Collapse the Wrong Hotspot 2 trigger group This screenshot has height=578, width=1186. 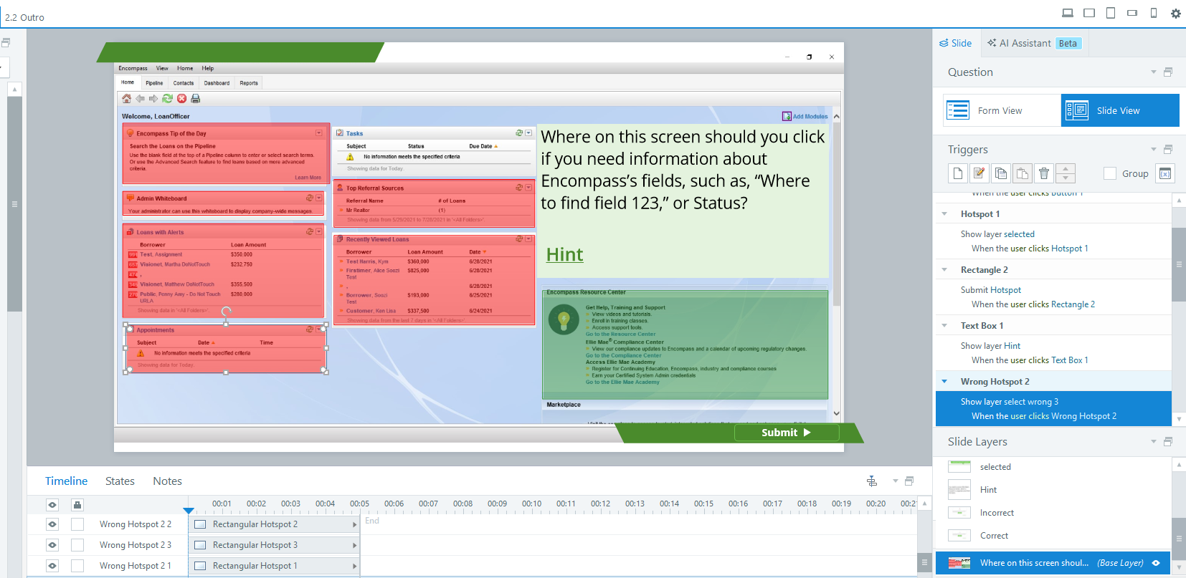(944, 382)
